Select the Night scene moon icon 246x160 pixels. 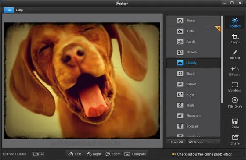tap(180, 95)
